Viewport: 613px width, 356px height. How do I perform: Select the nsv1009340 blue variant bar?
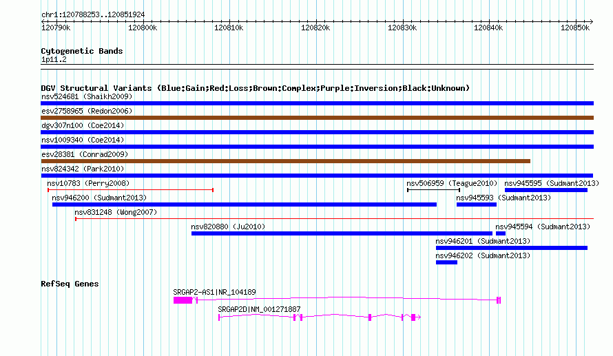pos(317,147)
